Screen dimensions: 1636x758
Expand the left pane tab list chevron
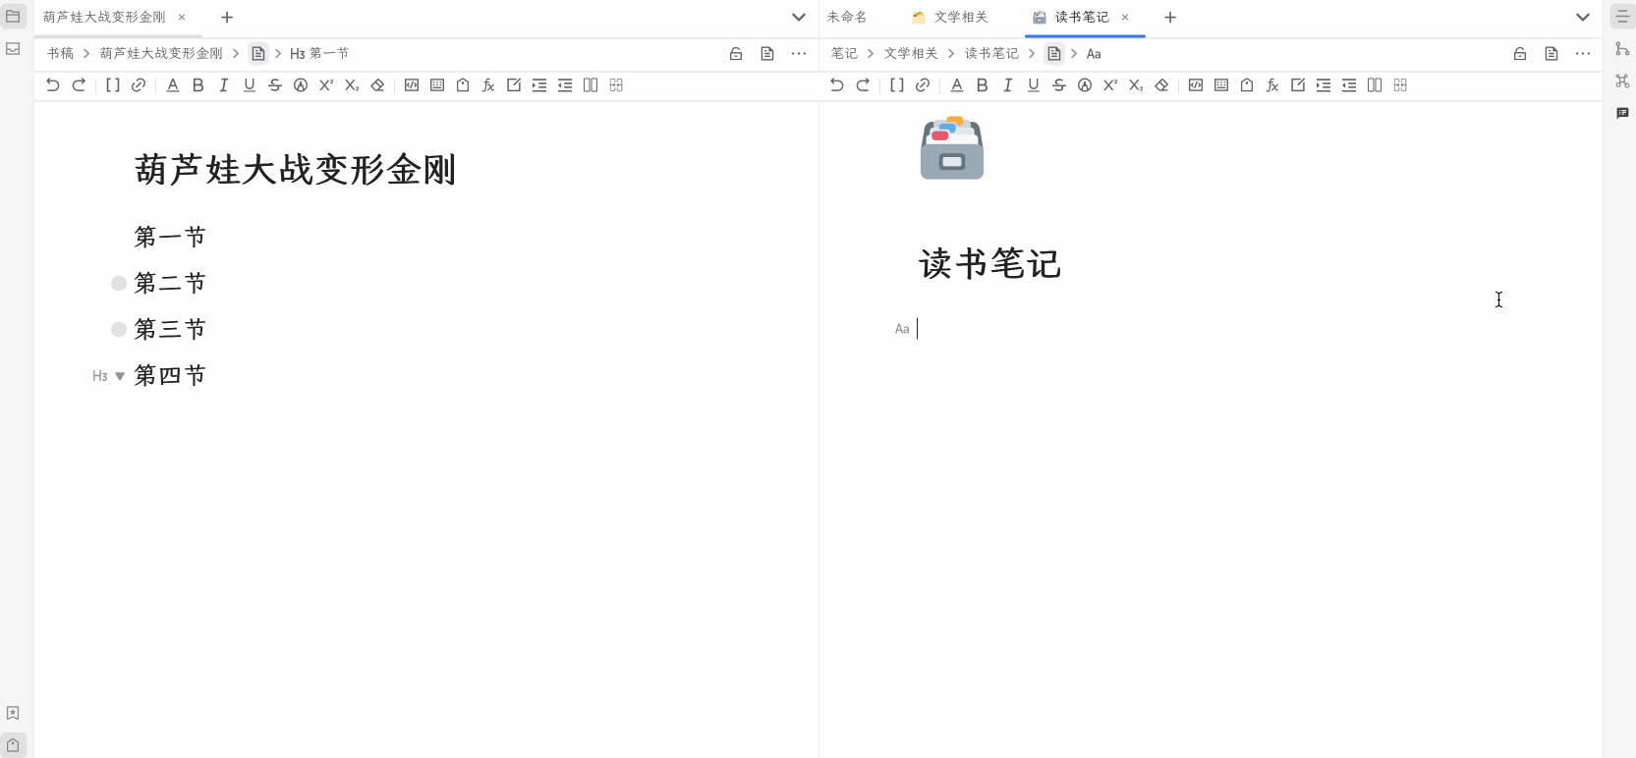799,17
